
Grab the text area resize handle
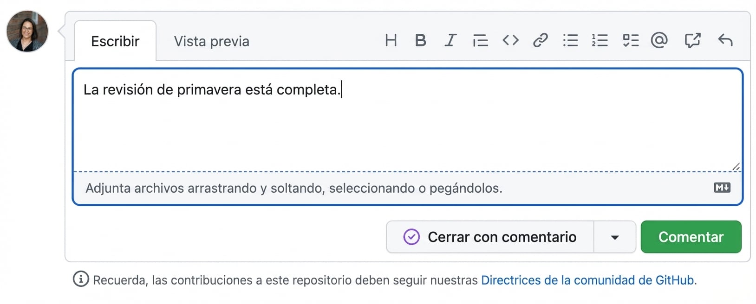click(x=736, y=166)
